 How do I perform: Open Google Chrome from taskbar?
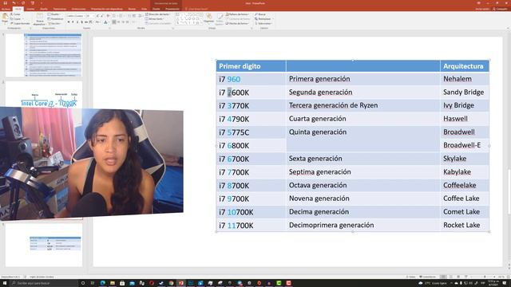click(x=171, y=283)
